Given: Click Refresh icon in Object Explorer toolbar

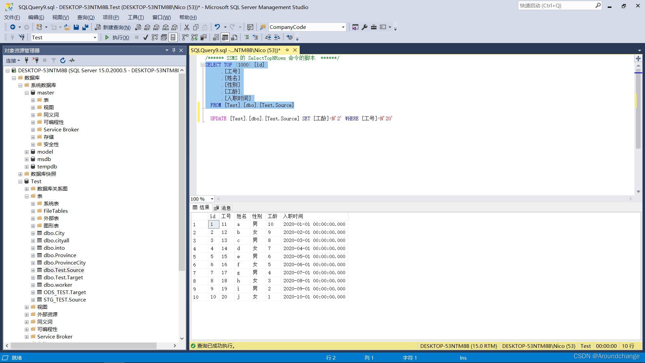Looking at the screenshot, I should click(63, 61).
